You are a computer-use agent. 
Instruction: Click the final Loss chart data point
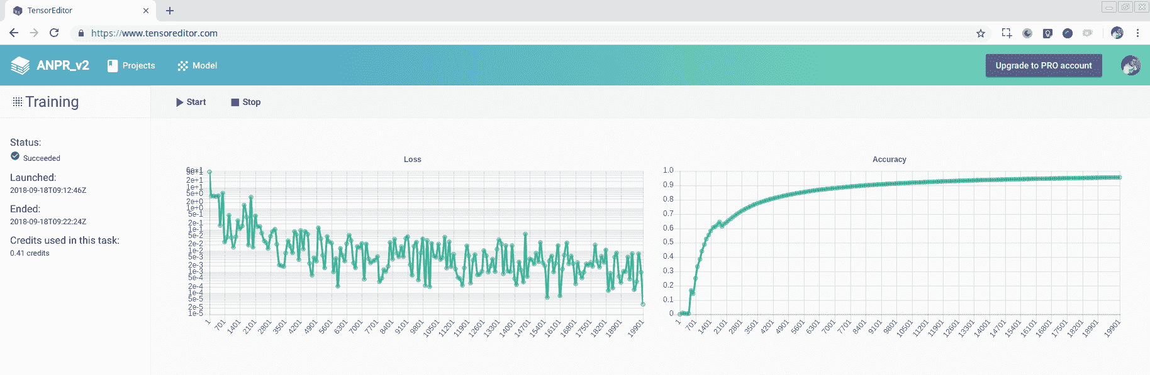point(643,304)
